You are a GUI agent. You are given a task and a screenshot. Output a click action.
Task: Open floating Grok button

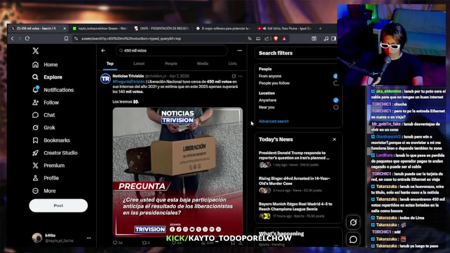(353, 222)
